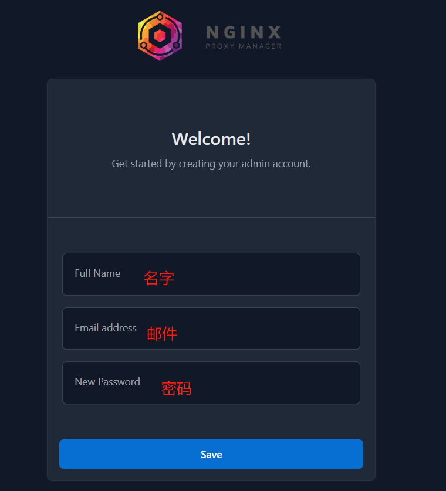
Task: Click the NGINX wordmark text
Action: (244, 32)
